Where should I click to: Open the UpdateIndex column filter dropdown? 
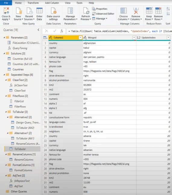[x=168, y=37]
